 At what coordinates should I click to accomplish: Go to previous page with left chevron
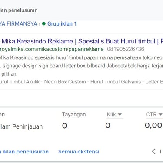click(x=153, y=152)
